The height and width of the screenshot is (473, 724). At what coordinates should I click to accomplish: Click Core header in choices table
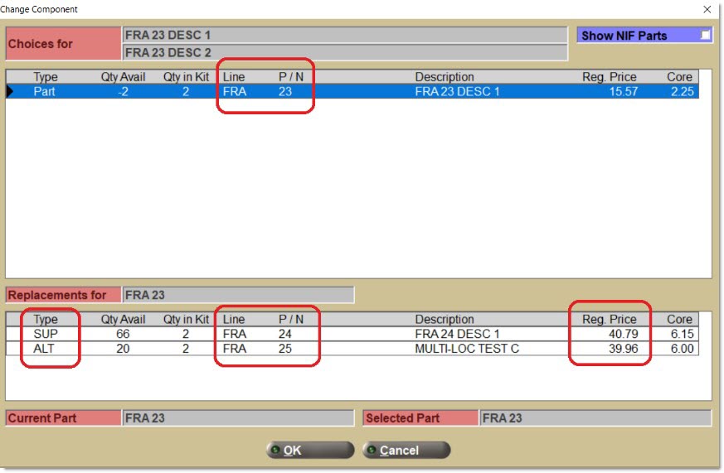pos(679,77)
